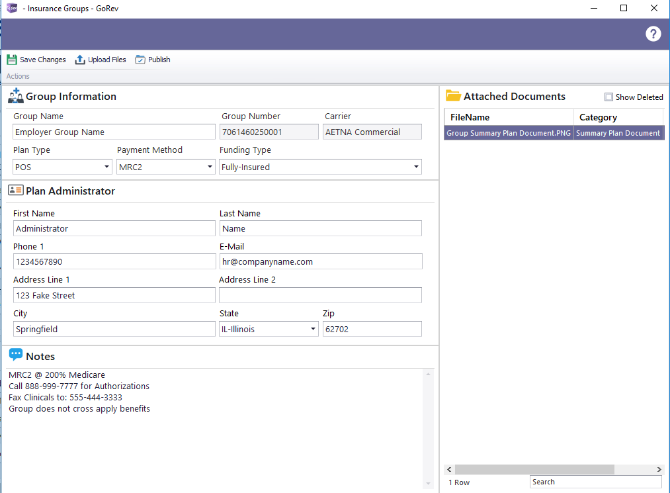The height and width of the screenshot is (493, 670).
Task: Click the Zip field containing 62702
Action: click(372, 329)
